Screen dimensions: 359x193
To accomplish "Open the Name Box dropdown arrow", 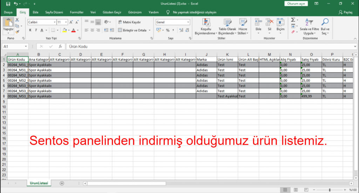I will 26,46.
